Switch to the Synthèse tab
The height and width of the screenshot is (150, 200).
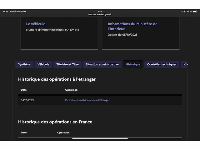pyautogui.click(x=24, y=64)
